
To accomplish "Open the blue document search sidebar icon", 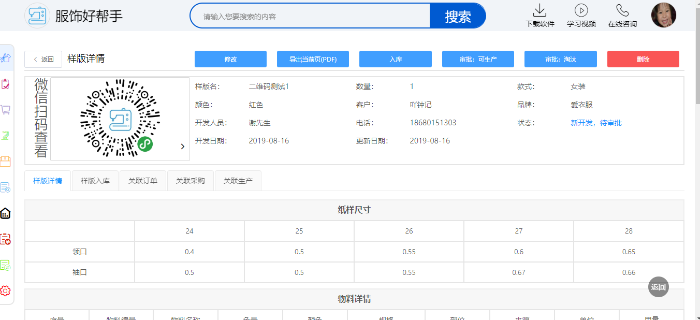I will coord(6,187).
